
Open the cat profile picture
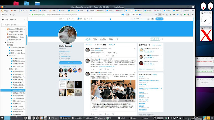[68, 35]
